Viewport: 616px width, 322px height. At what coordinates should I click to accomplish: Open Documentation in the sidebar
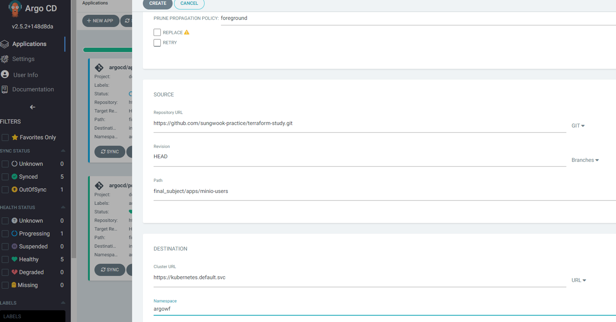click(x=33, y=89)
